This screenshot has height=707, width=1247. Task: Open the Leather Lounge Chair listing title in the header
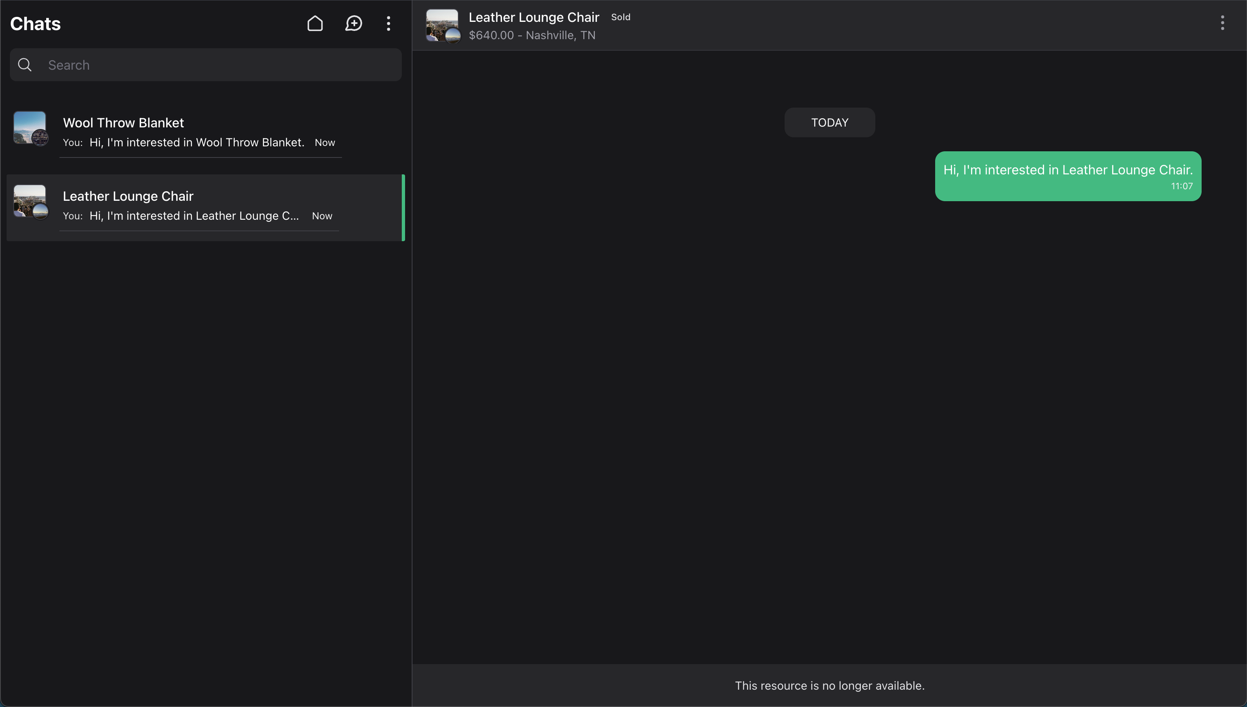coord(533,17)
